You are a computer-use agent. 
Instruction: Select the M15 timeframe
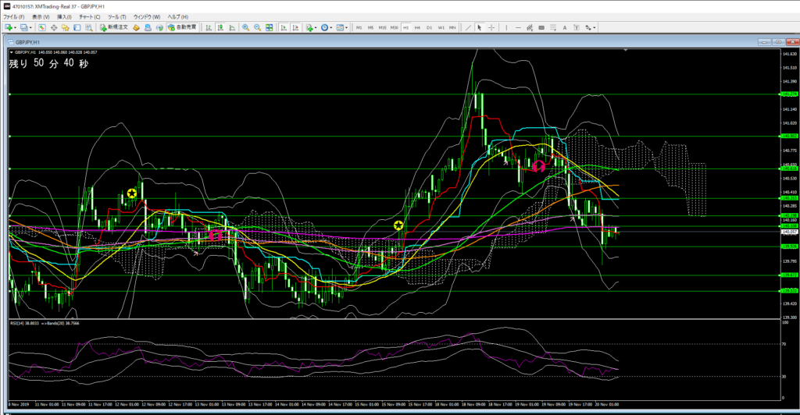pos(383,27)
